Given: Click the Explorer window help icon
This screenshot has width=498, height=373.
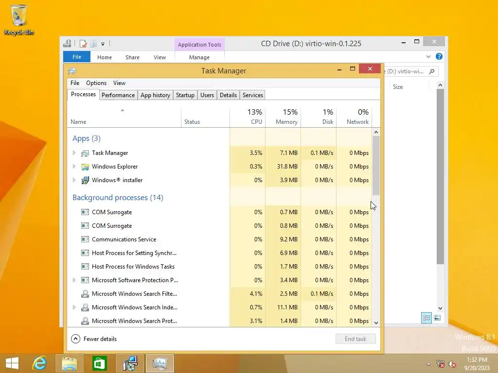Looking at the screenshot, I should tap(439, 56).
